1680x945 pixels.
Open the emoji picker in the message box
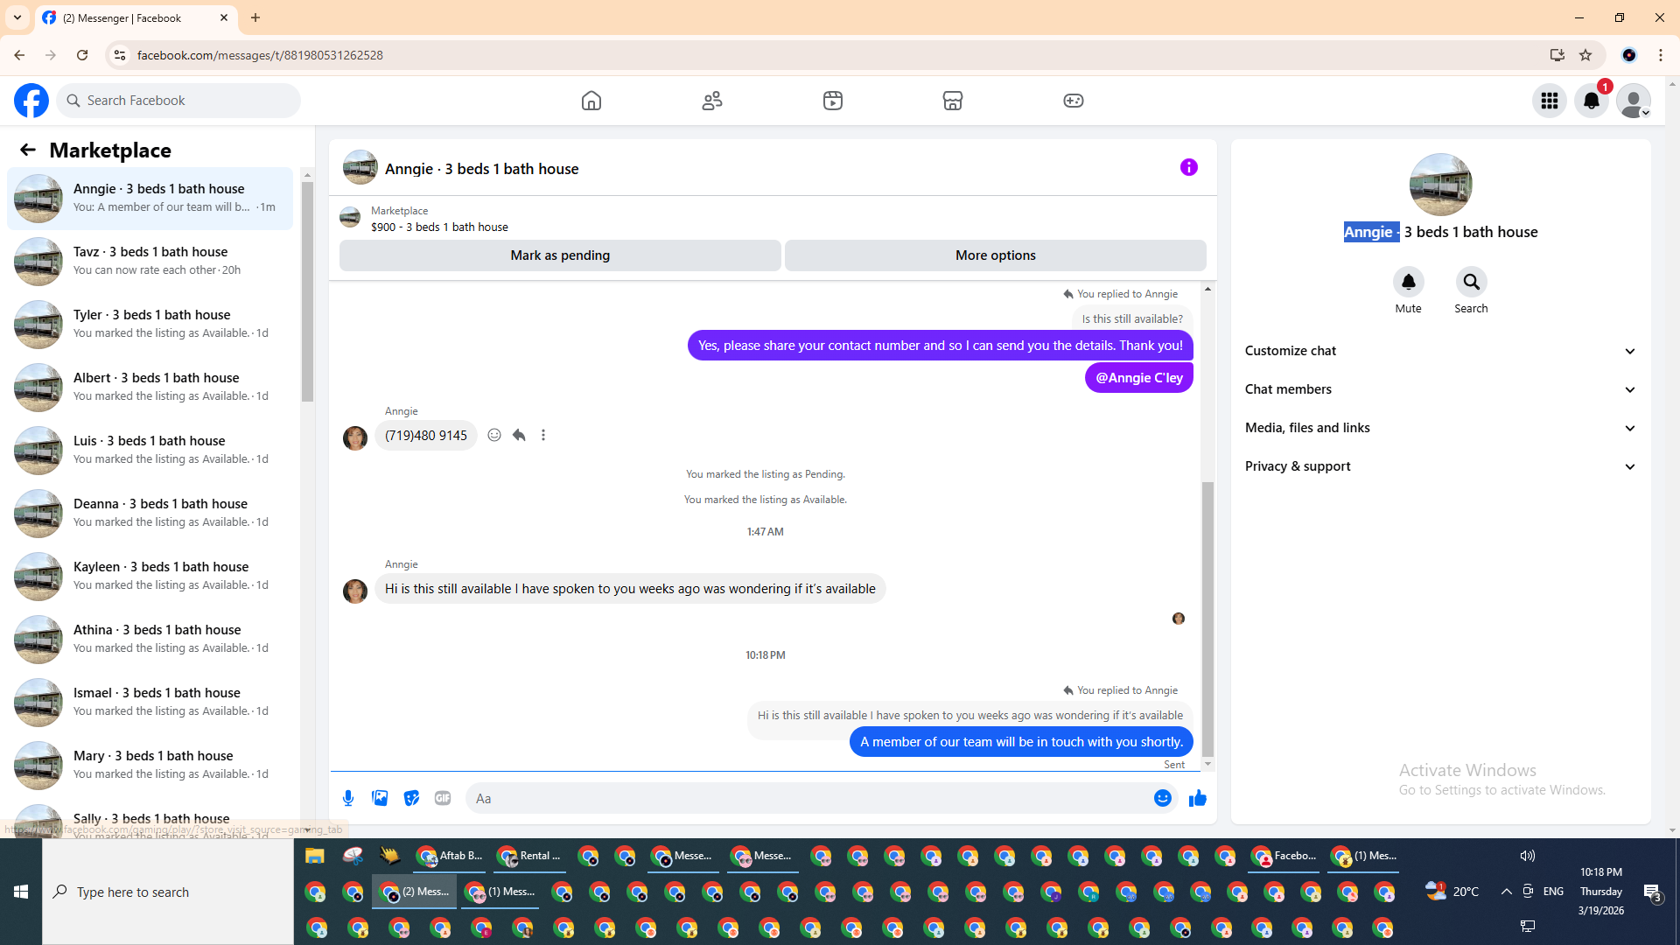coord(1162,798)
